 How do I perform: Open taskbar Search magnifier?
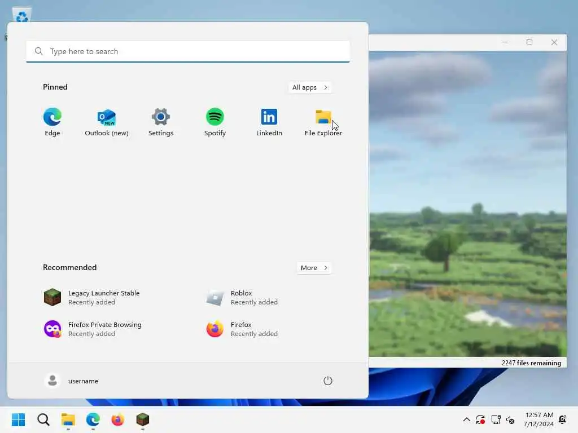pyautogui.click(x=43, y=419)
